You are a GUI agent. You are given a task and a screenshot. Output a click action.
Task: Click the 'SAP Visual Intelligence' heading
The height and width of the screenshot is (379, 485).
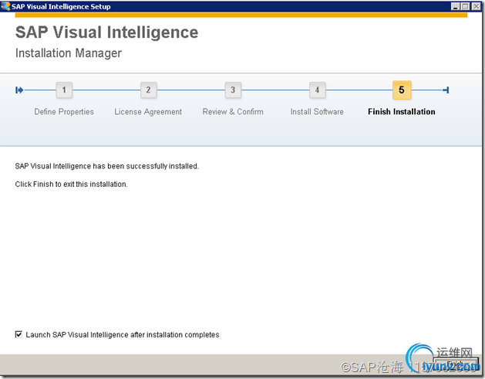[x=106, y=32]
